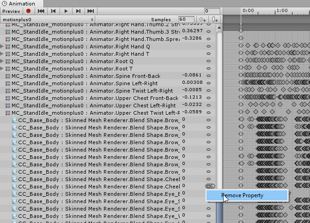This screenshot has width=310, height=223.
Task: Toggle Preview mode
Action: point(11,11)
